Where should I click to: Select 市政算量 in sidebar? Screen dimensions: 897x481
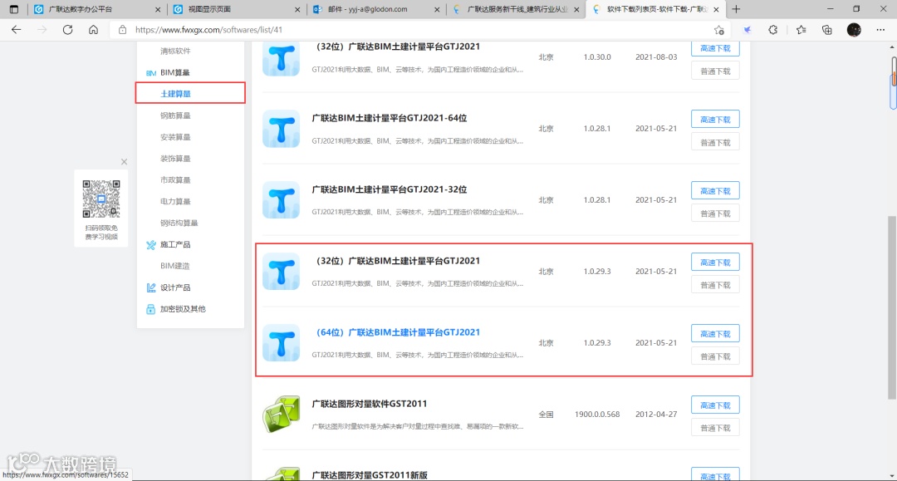175,180
